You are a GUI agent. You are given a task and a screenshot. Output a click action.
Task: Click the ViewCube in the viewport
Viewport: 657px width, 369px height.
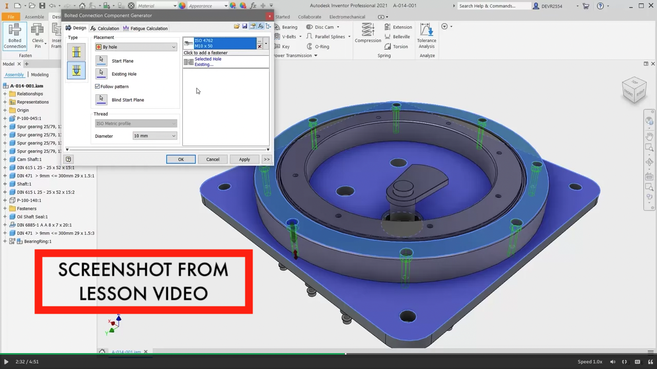[x=634, y=90]
